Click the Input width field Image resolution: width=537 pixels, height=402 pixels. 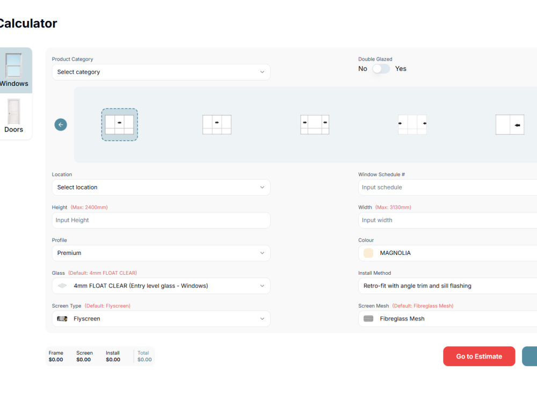pyautogui.click(x=448, y=220)
